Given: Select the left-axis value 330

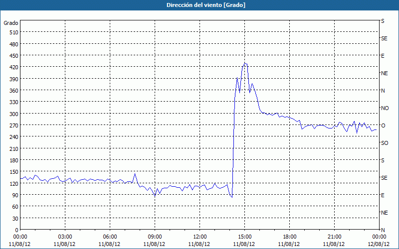Looking at the screenshot, I should tap(14, 102).
